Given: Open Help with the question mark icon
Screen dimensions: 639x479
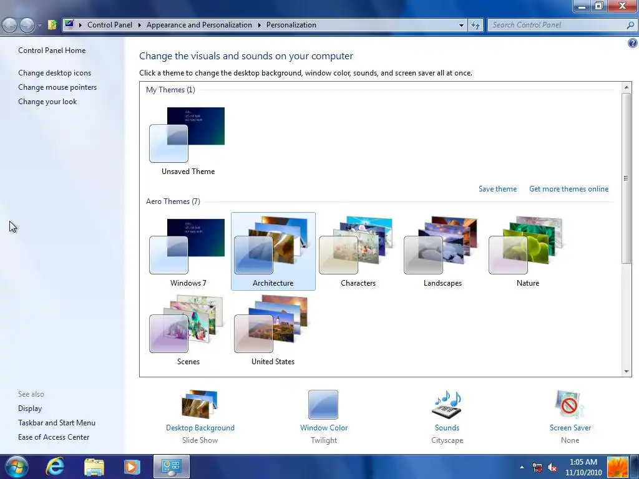Looking at the screenshot, I should (x=633, y=43).
